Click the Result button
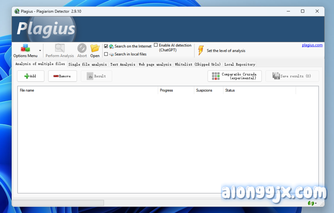Viewport: 334px width, 213px height. (96, 76)
